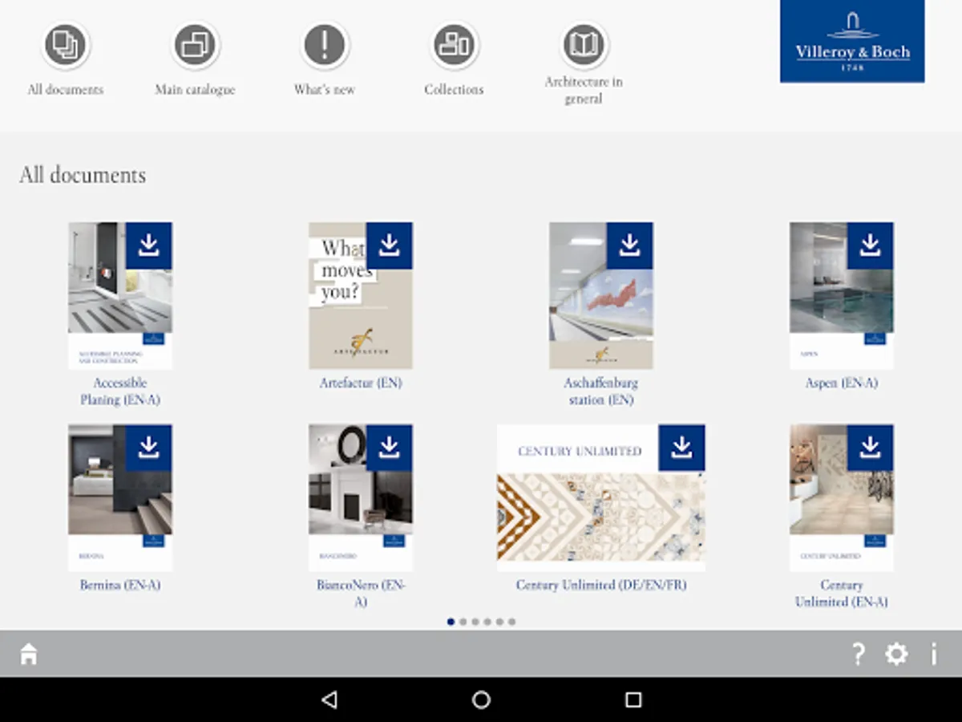The width and height of the screenshot is (962, 722).
Task: Tap the Android home circle button
Action: 481,700
